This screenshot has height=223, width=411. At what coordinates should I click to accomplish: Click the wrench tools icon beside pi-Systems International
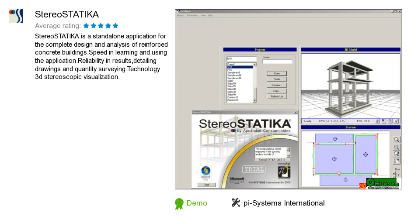tap(236, 202)
